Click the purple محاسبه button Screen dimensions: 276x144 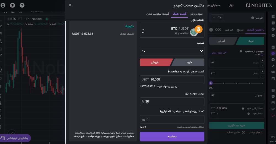click(172, 137)
